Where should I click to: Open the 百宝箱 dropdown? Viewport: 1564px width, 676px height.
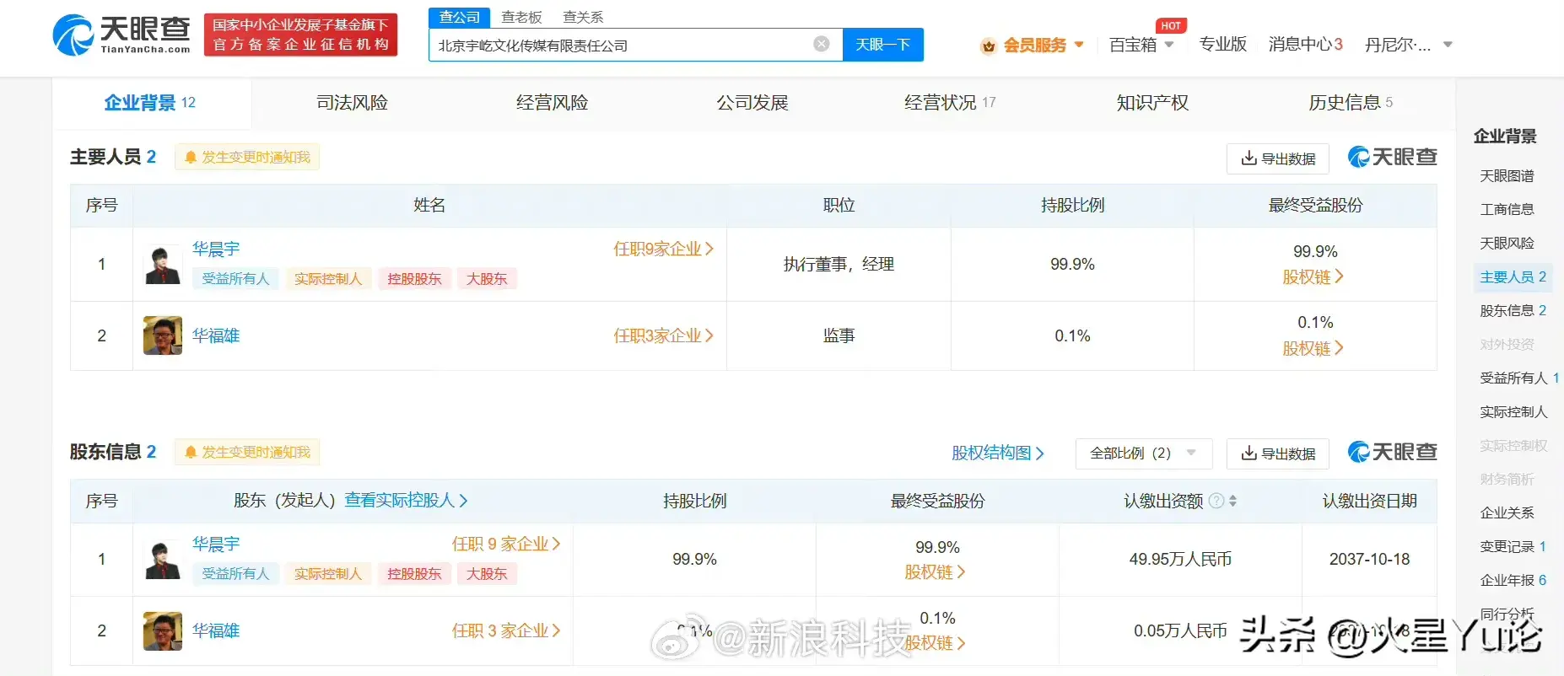coord(1141,45)
